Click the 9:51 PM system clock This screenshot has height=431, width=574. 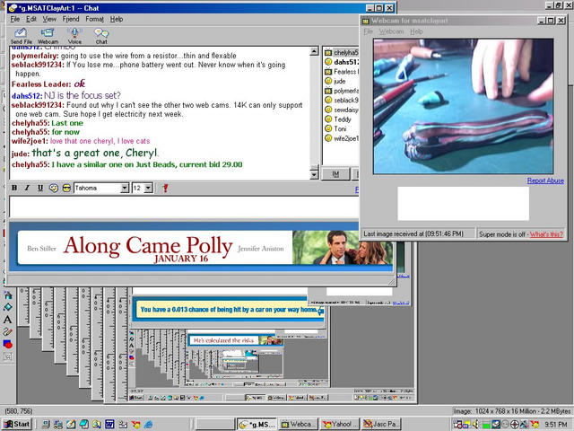click(556, 425)
